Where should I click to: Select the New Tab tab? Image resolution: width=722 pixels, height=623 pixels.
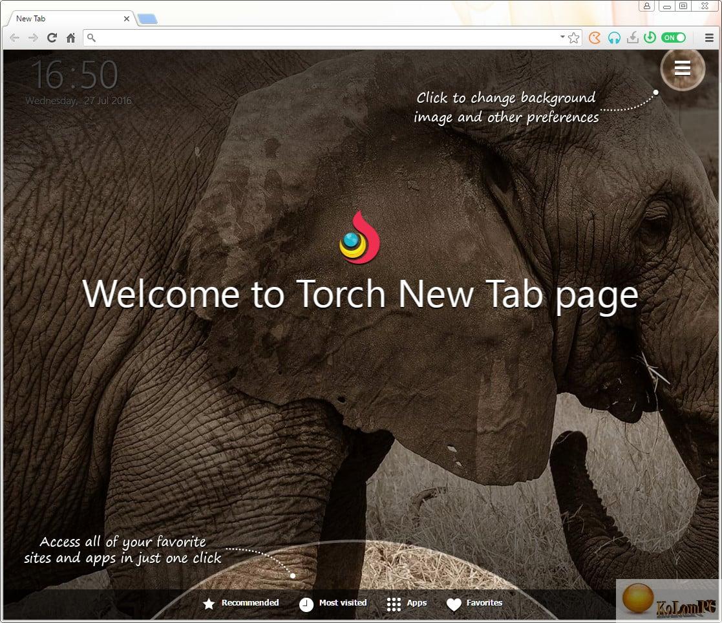click(x=69, y=19)
